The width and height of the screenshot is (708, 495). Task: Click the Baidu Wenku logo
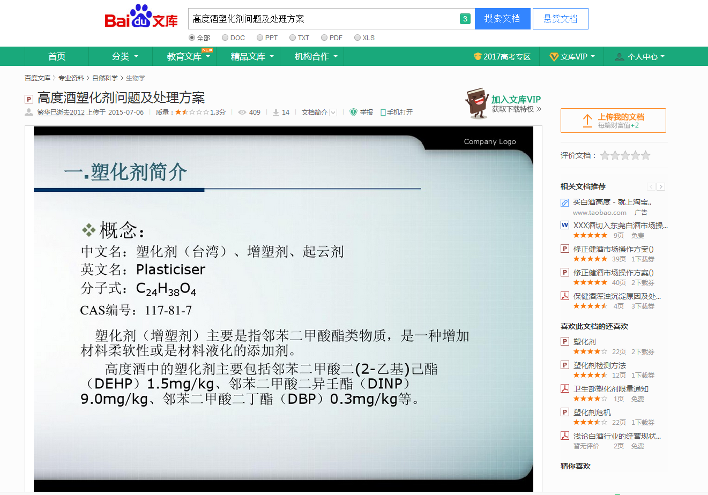pyautogui.click(x=141, y=17)
